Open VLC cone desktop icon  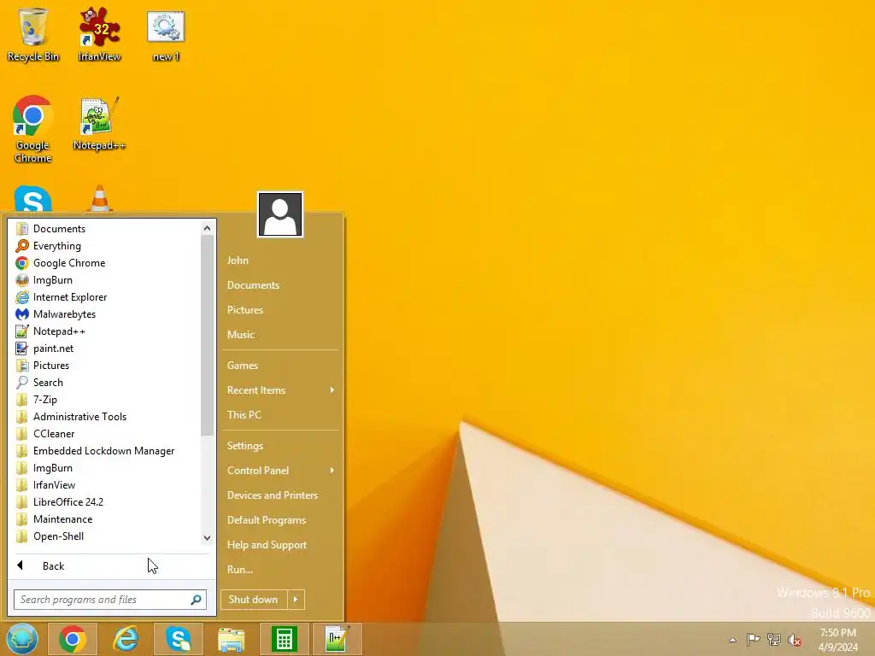click(100, 198)
